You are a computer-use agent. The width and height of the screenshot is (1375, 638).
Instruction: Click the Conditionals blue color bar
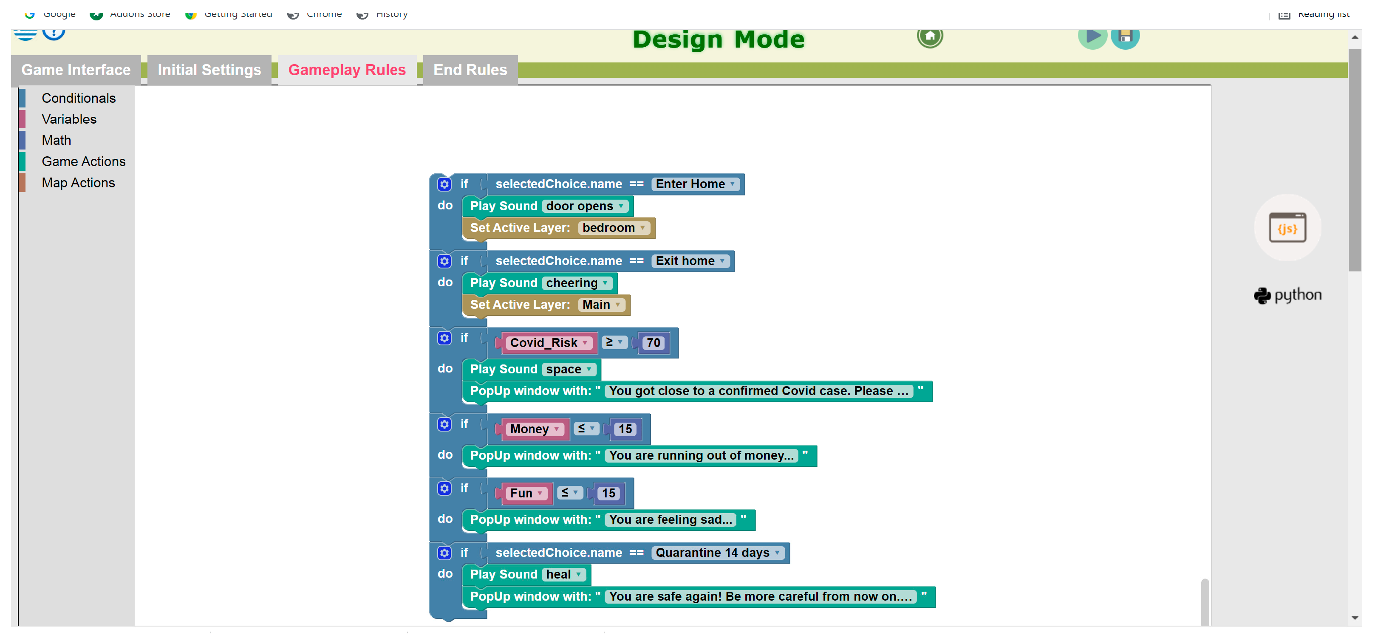[x=22, y=98]
